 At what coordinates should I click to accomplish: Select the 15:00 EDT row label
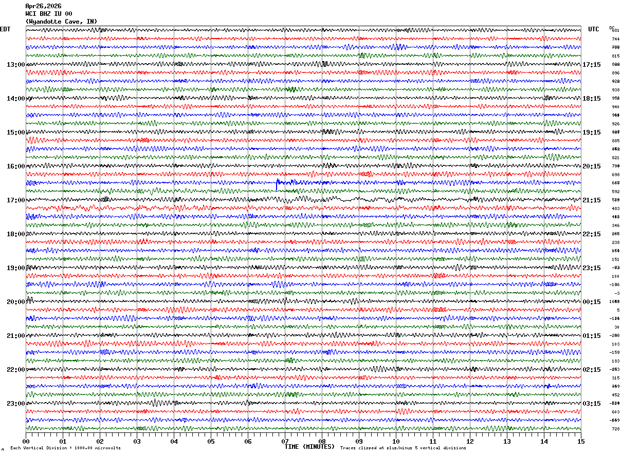pyautogui.click(x=15, y=132)
